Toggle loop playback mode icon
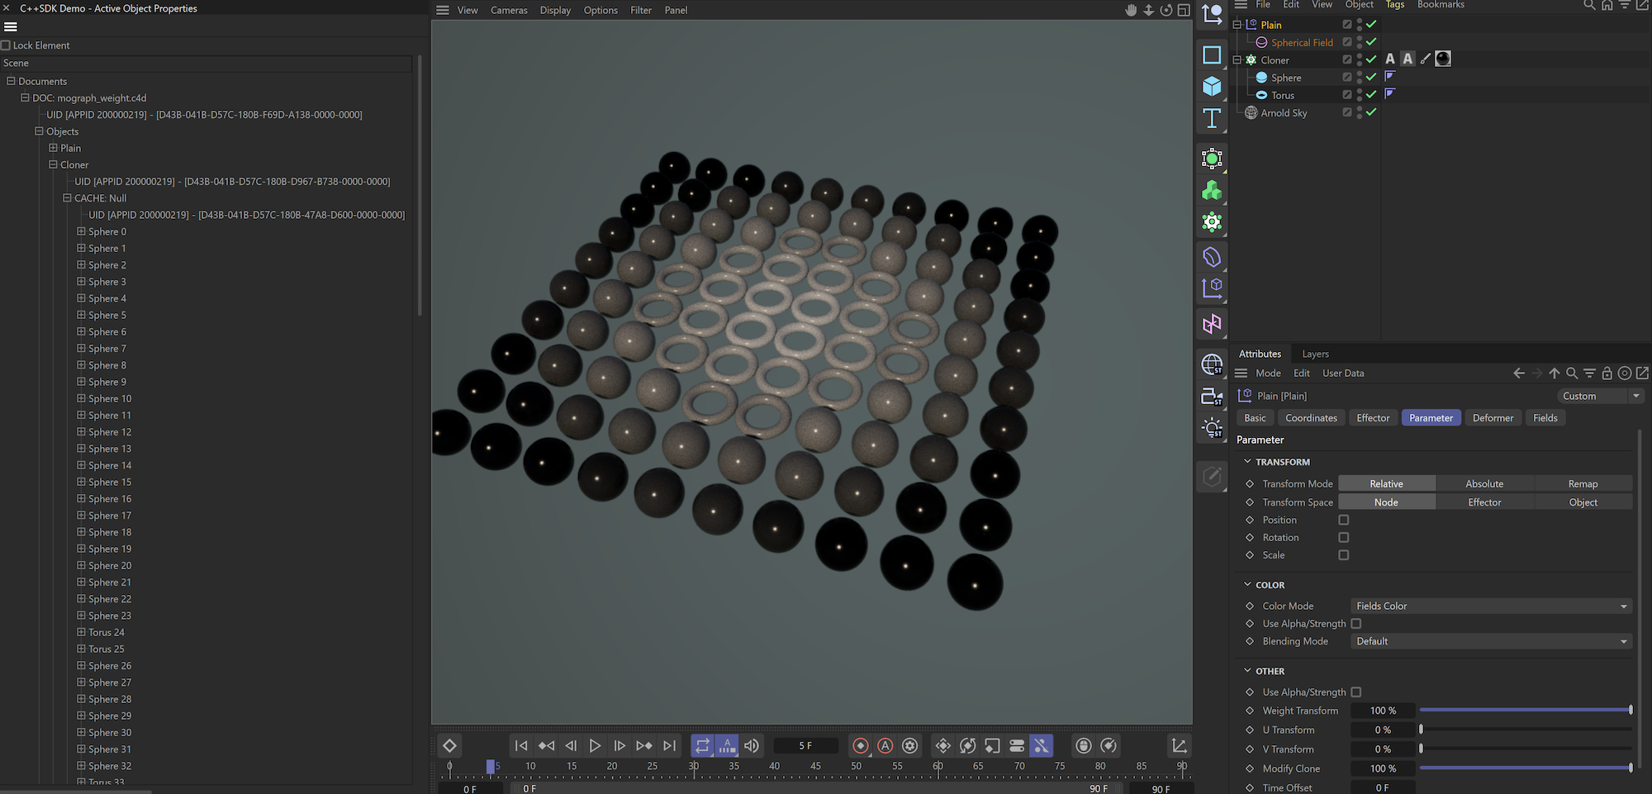The image size is (1652, 794). click(x=702, y=745)
